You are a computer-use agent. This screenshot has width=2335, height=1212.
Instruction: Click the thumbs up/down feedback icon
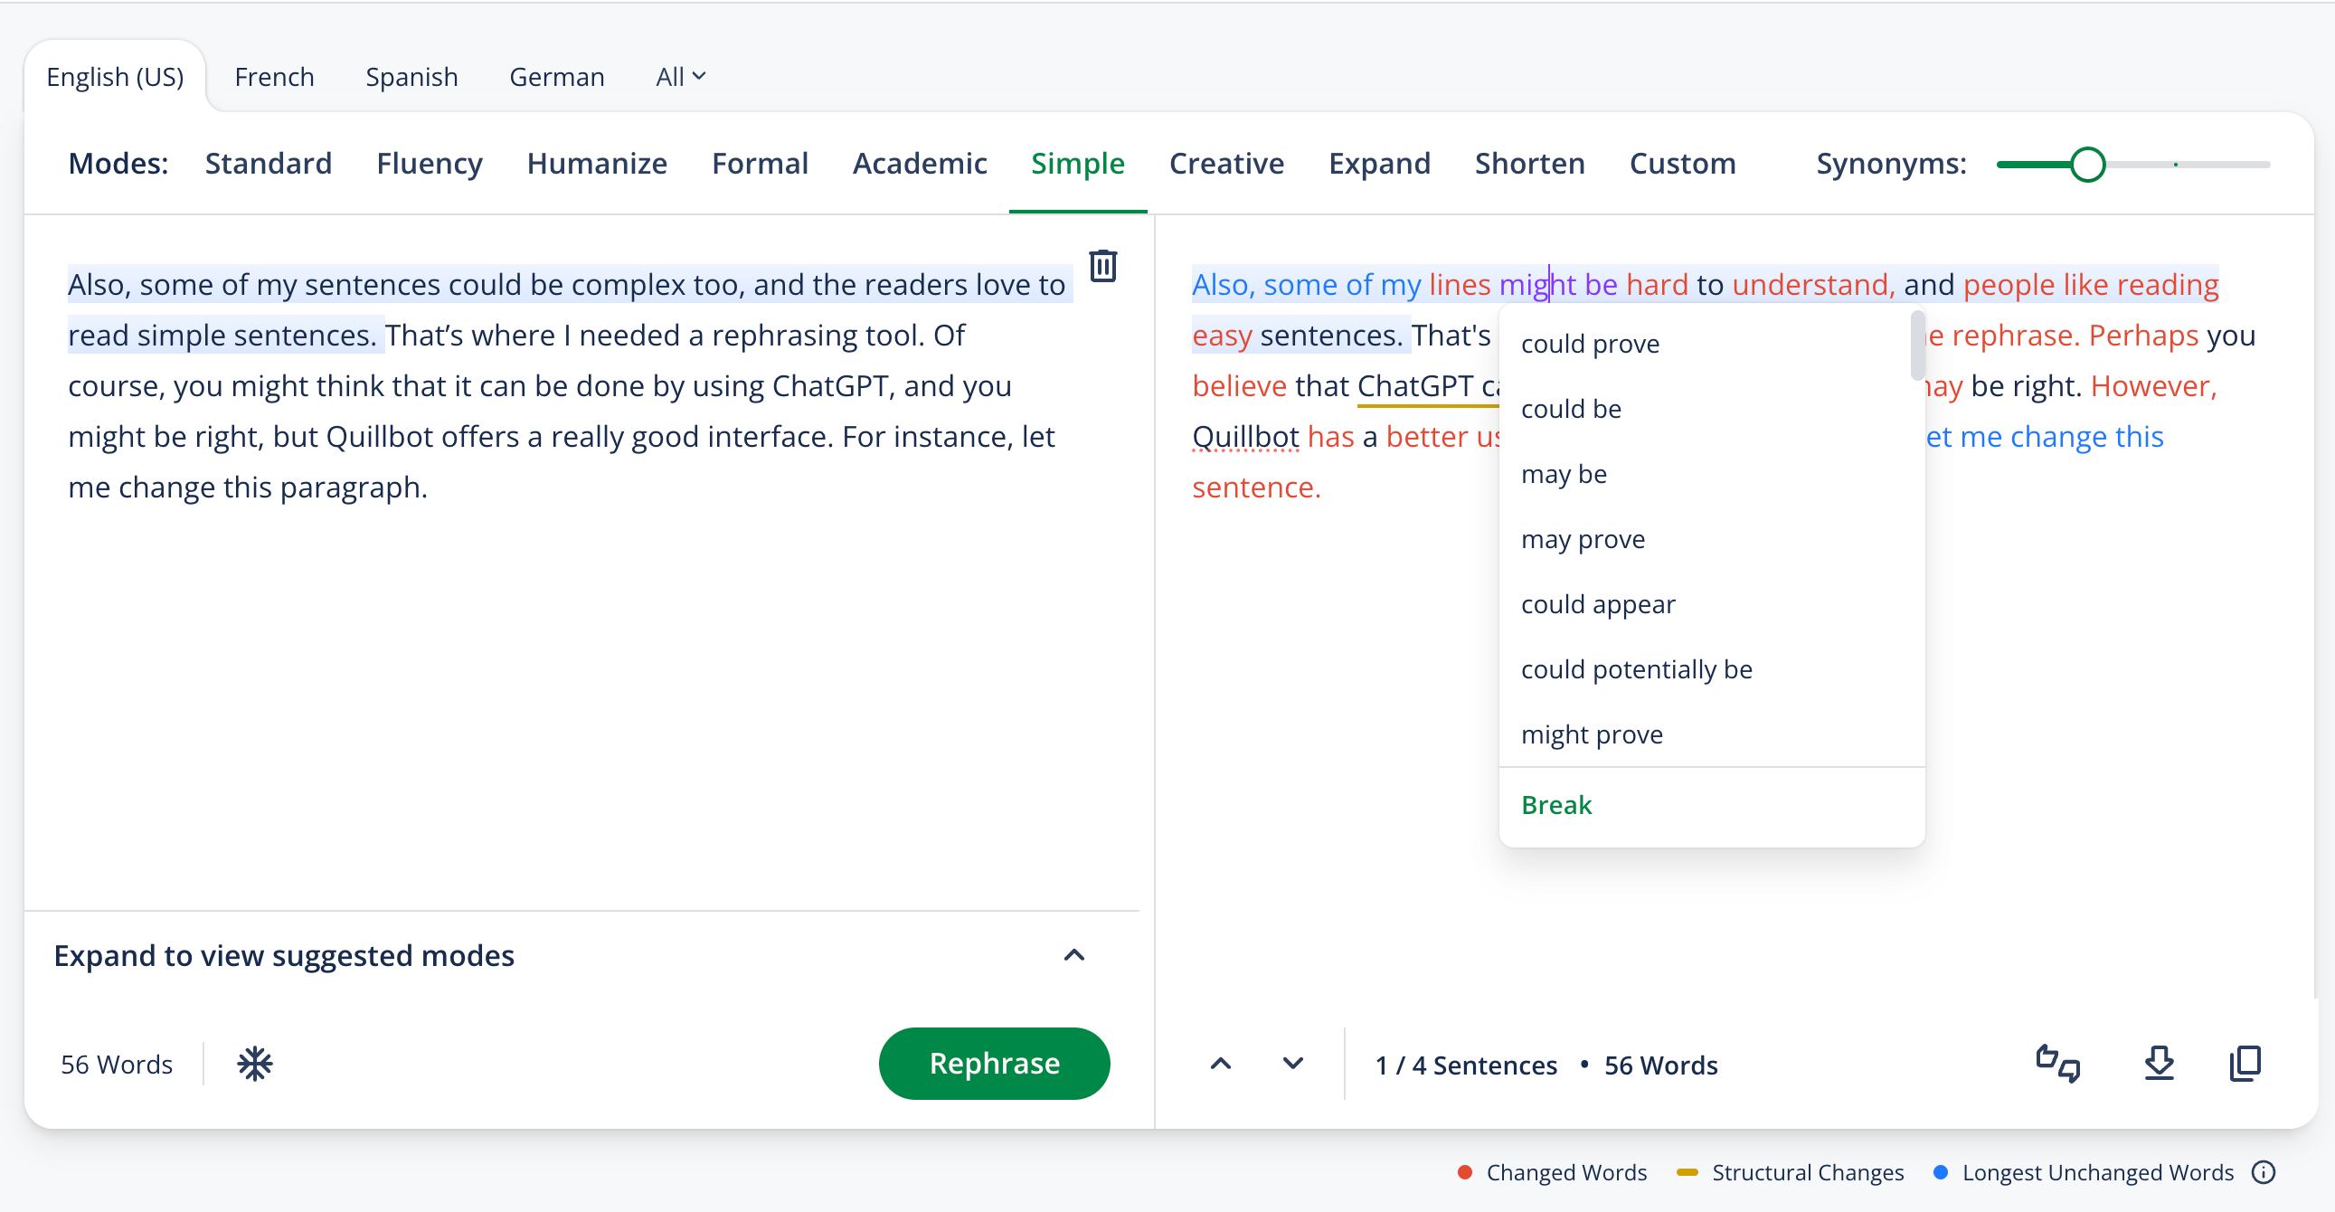tap(2057, 1064)
